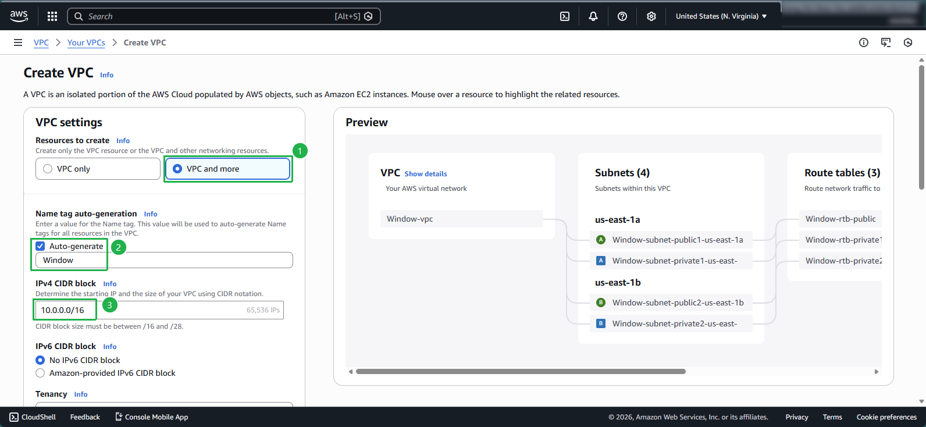
Task: Click the tutorial panel icon beside info icon
Action: (x=886, y=42)
